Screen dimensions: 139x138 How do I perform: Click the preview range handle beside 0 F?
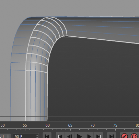click(x=8, y=136)
